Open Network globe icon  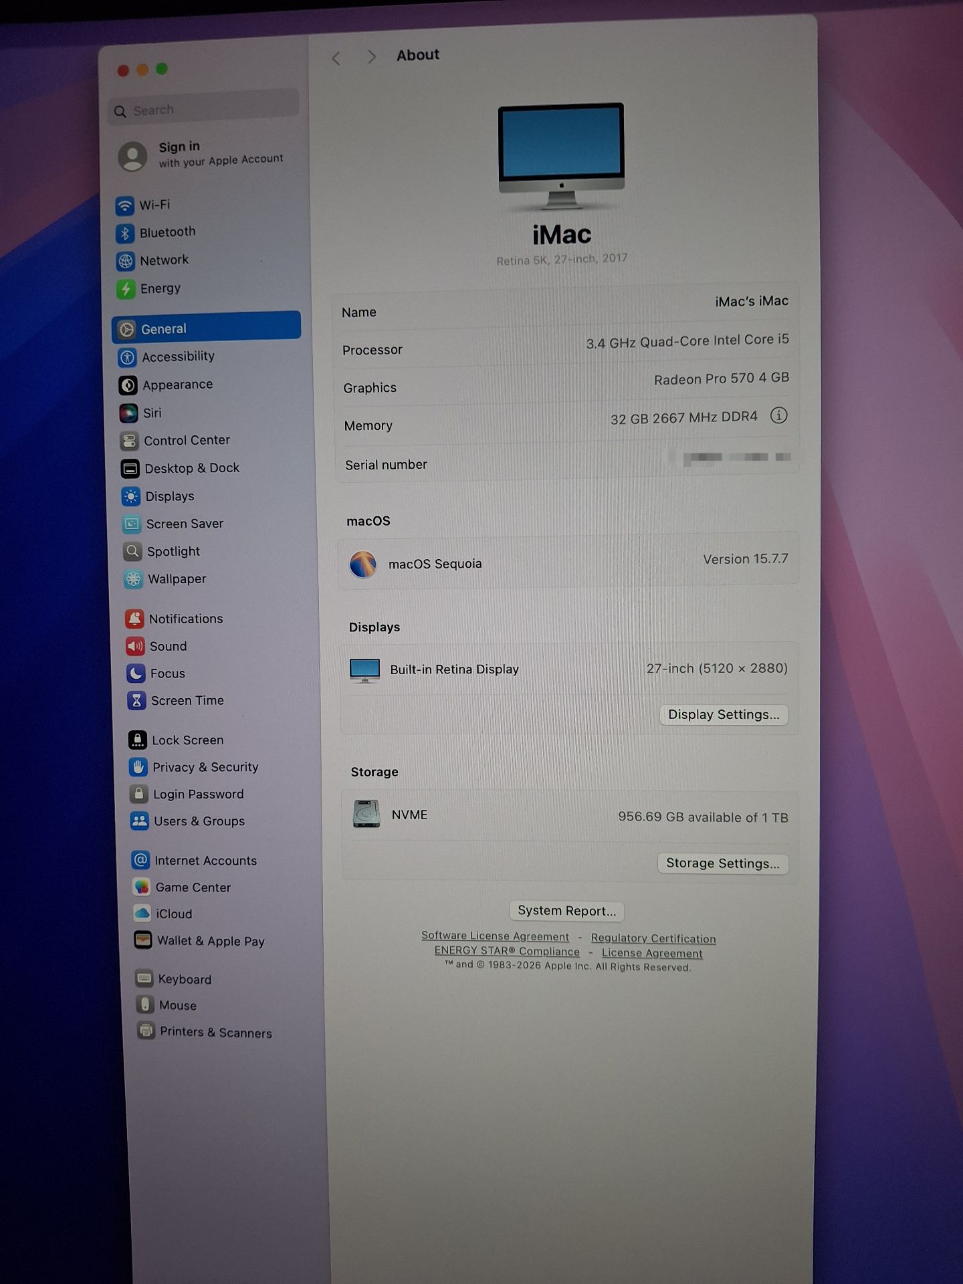pos(126,261)
